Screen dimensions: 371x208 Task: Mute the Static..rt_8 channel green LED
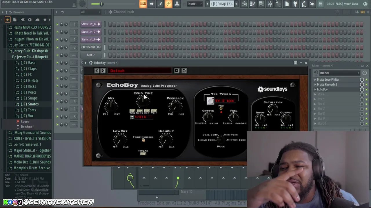click(x=57, y=24)
